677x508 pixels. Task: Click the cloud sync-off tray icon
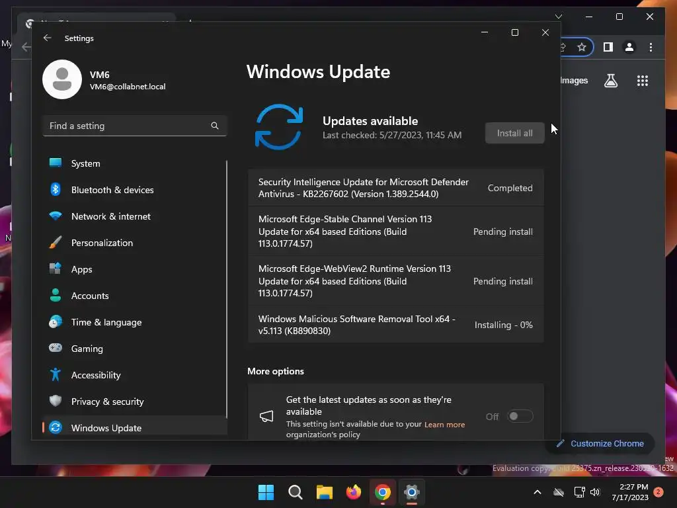click(x=559, y=492)
